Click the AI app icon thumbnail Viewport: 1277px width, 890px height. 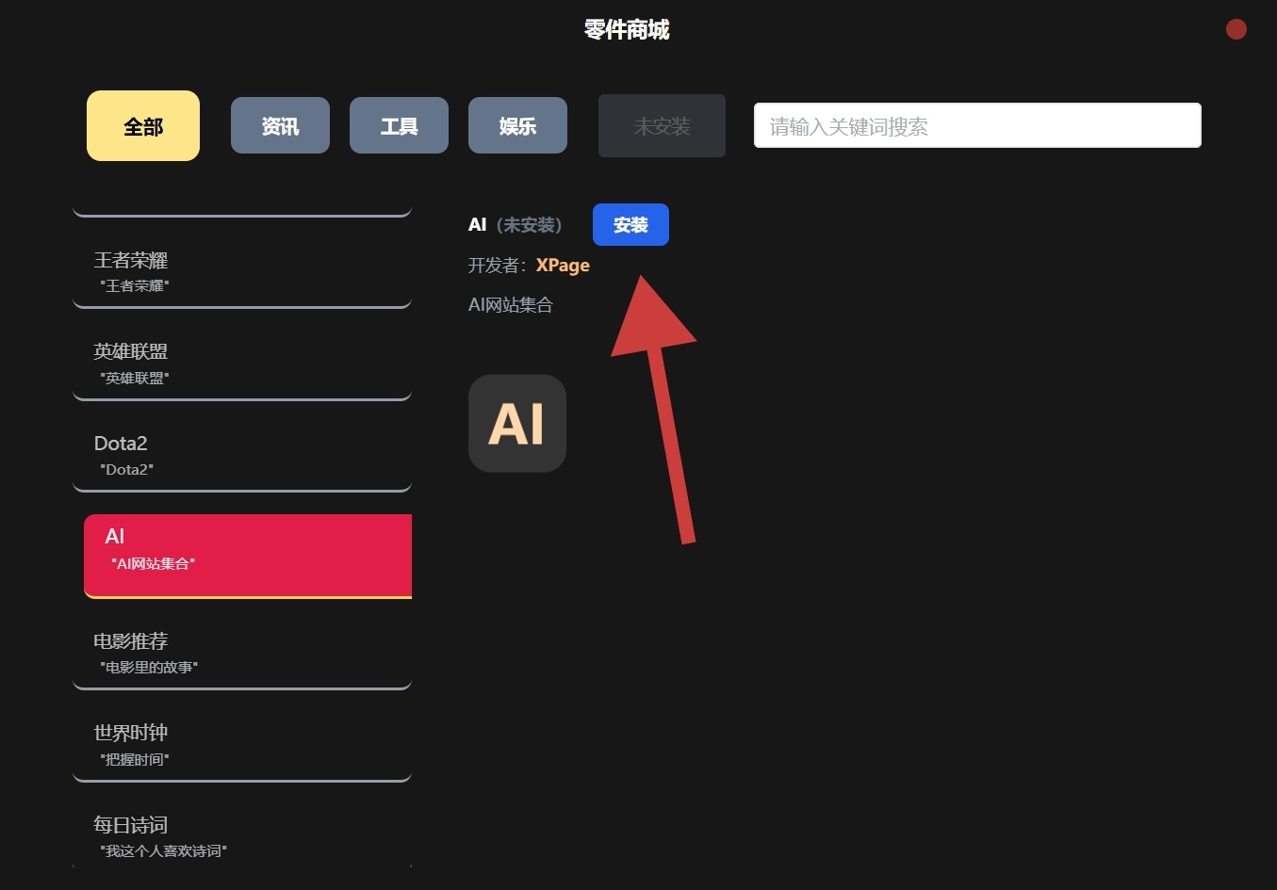[x=516, y=424]
